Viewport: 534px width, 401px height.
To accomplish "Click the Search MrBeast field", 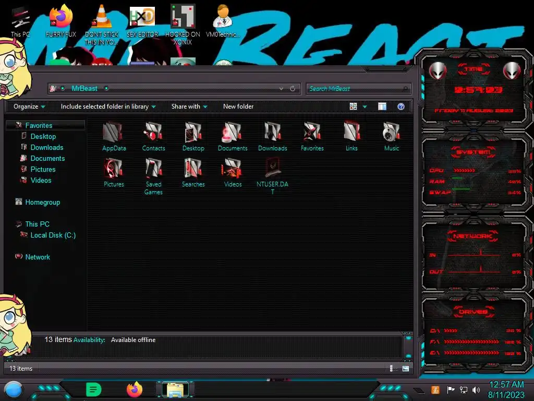I will tap(358, 89).
